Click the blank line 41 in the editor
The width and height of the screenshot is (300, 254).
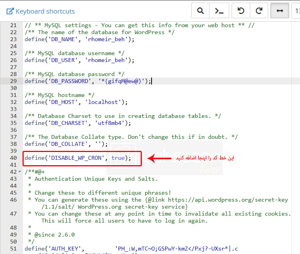pyautogui.click(x=157, y=165)
